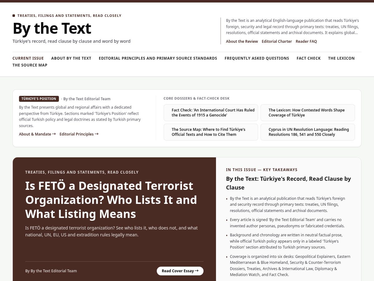Open Editorial Principles and Primary Source Standards
Screen dimensions: 374x281
click(x=158, y=58)
